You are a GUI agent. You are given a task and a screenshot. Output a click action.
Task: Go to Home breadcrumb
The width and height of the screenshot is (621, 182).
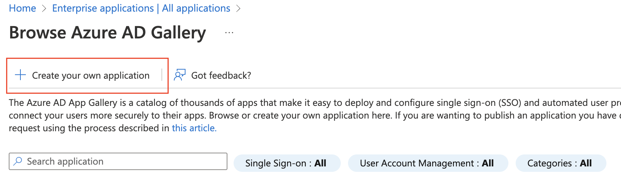click(x=23, y=8)
